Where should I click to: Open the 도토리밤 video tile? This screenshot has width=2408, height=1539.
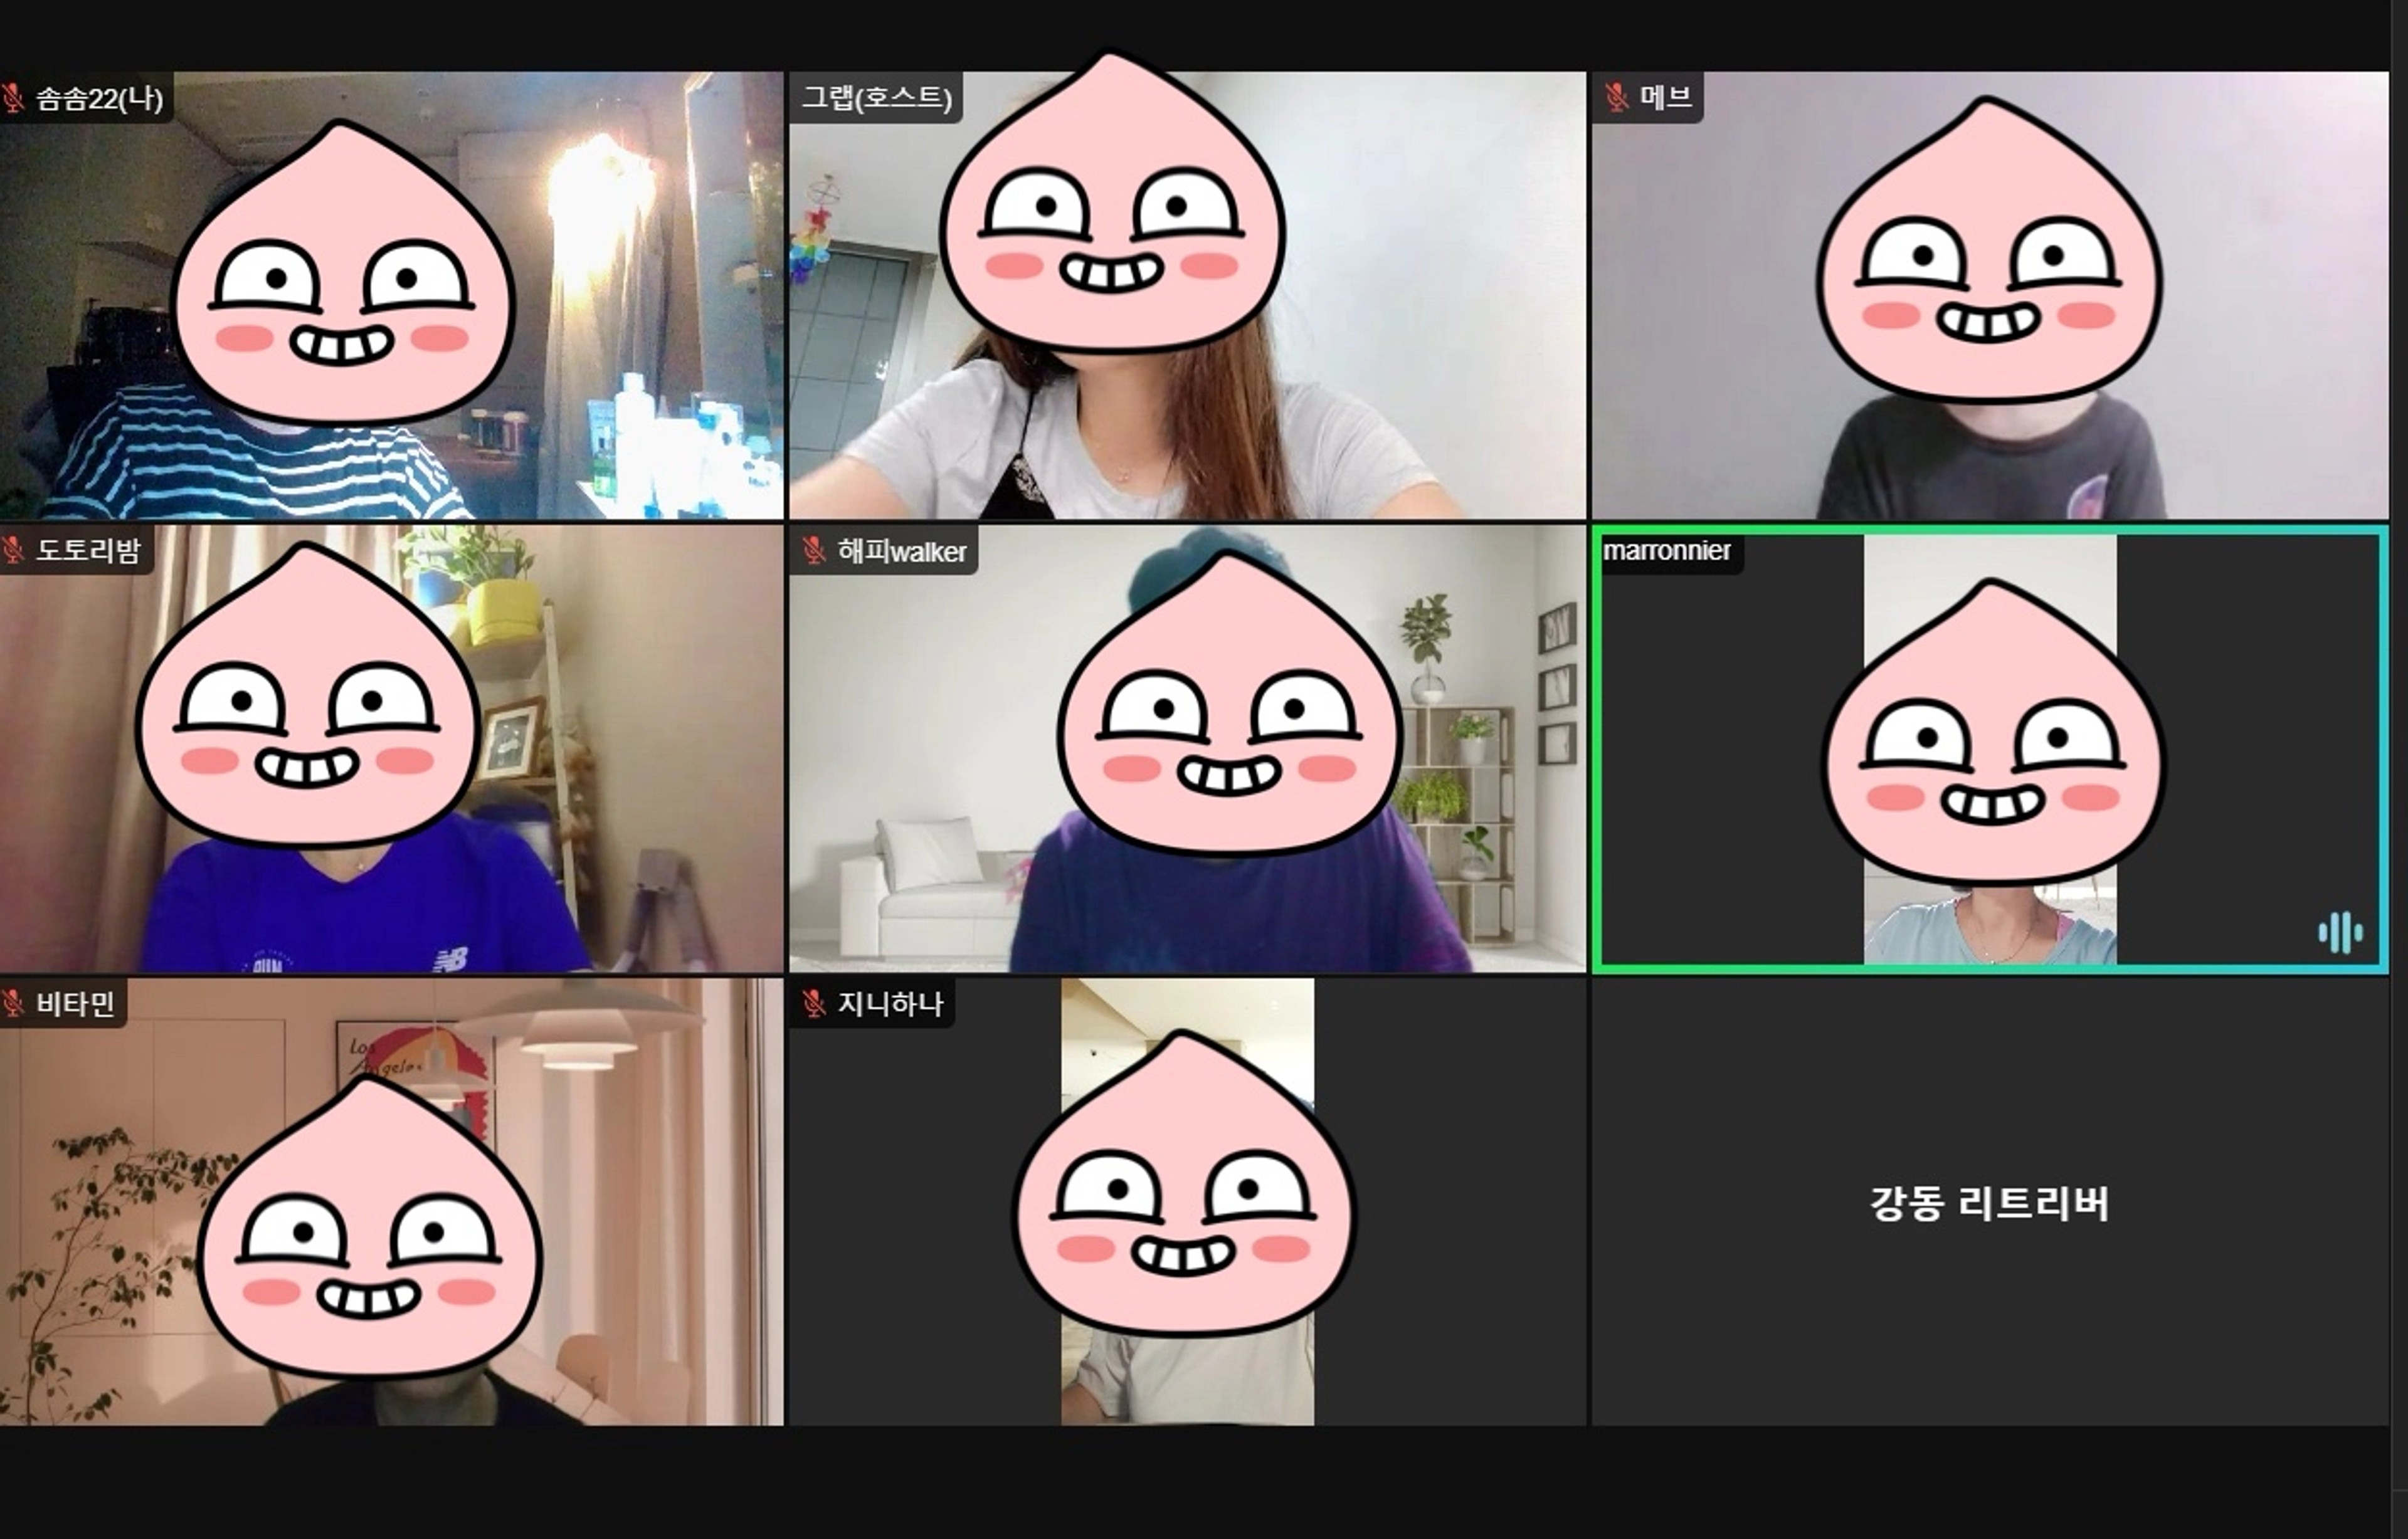[391, 748]
